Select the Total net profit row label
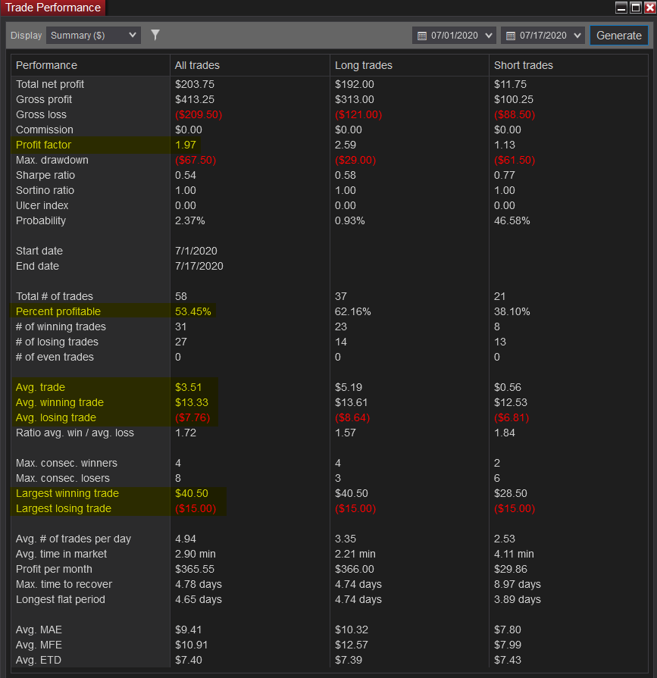Screen dimensions: 657x678 click(50, 84)
